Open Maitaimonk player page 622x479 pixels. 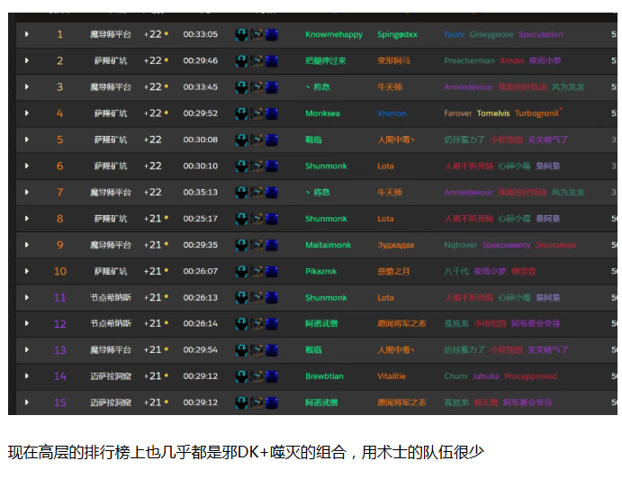click(328, 245)
